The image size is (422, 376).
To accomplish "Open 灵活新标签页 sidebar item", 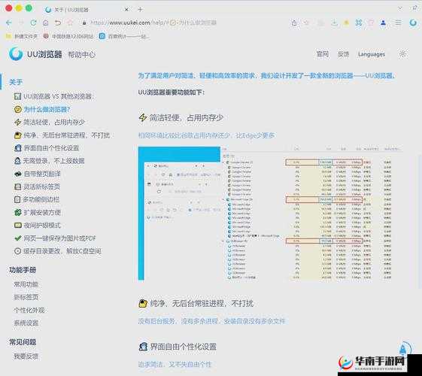I will 37,186.
